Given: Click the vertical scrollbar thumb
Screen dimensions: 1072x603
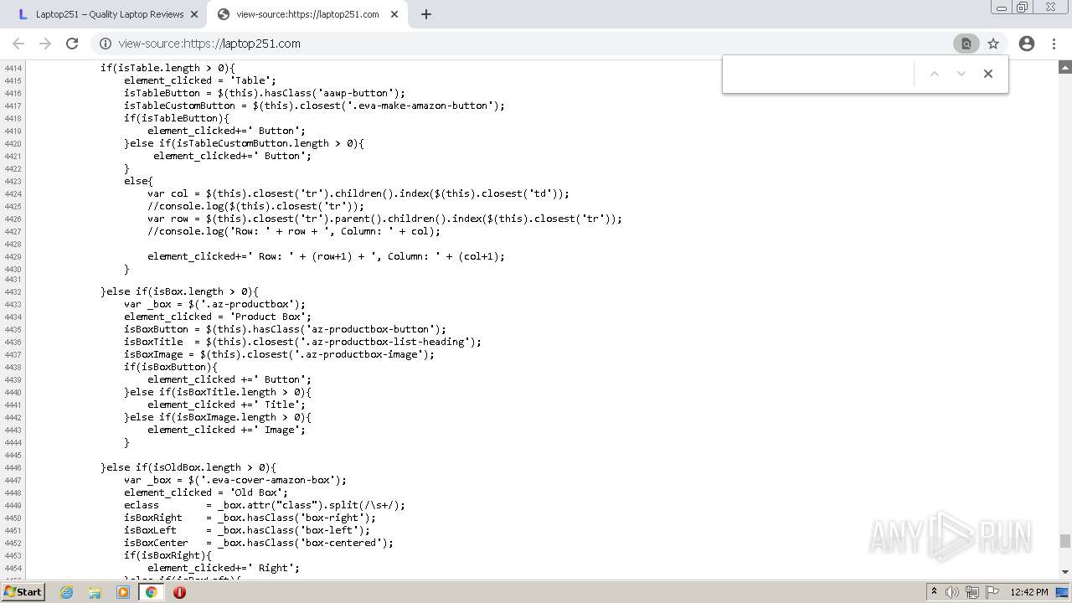Looking at the screenshot, I should [1065, 541].
